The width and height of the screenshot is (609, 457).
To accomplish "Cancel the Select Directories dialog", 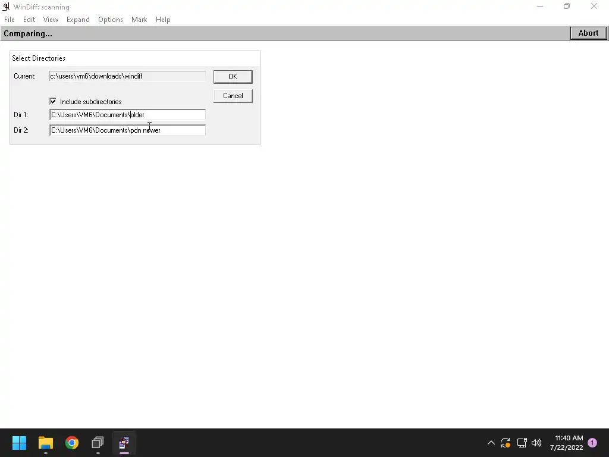I will tap(233, 96).
